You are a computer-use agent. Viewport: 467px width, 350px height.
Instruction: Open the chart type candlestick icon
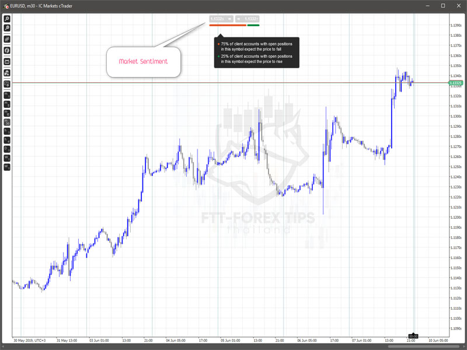click(7, 39)
